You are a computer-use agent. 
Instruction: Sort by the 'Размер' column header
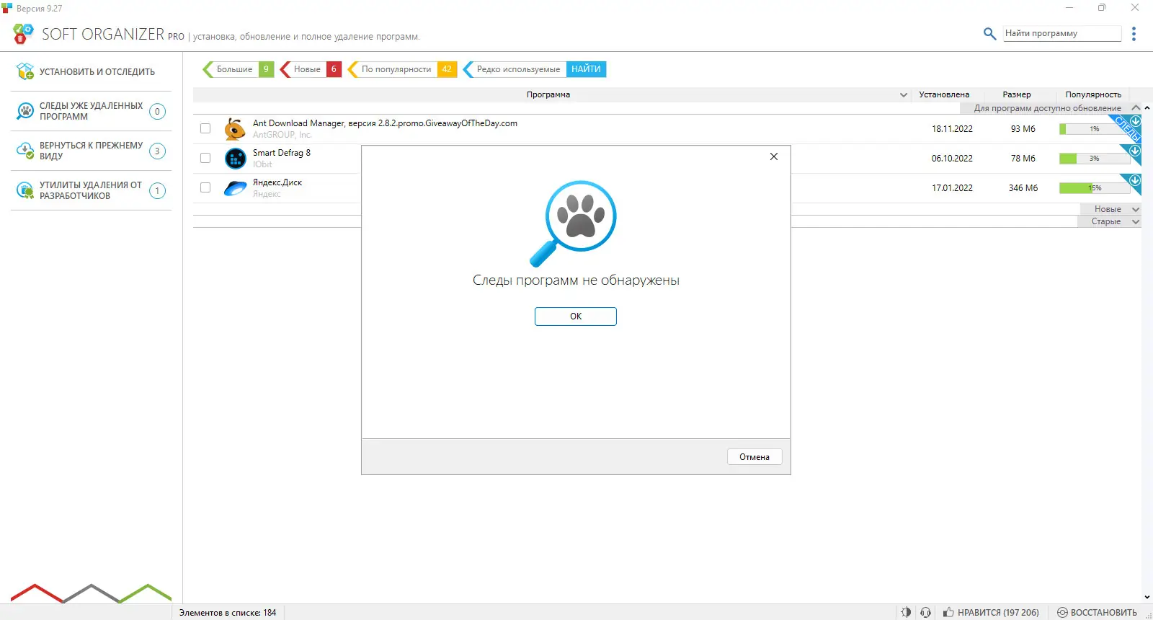point(1017,94)
